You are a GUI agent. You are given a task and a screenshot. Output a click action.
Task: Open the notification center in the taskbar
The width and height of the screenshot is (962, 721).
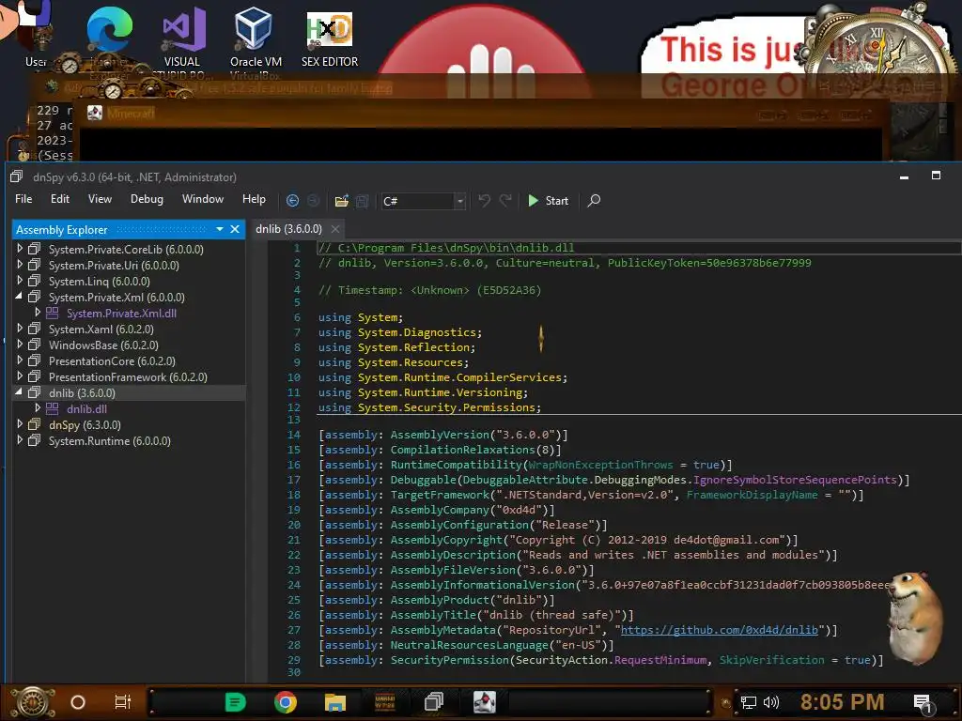pos(923,702)
